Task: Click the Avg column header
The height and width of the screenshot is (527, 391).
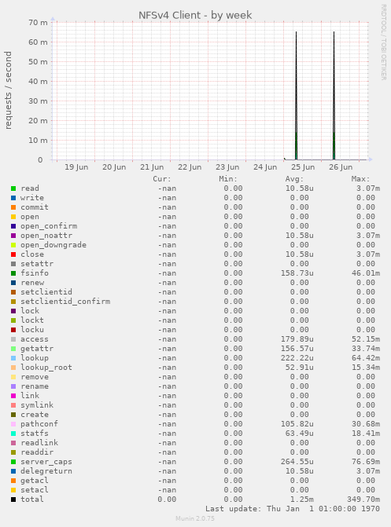Action: (294, 179)
